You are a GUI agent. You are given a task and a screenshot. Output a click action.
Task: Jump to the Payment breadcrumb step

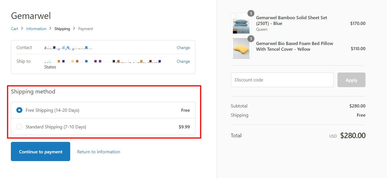(x=86, y=29)
